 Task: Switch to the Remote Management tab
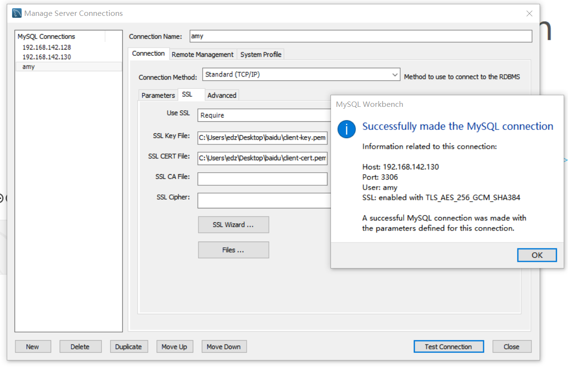pos(202,54)
